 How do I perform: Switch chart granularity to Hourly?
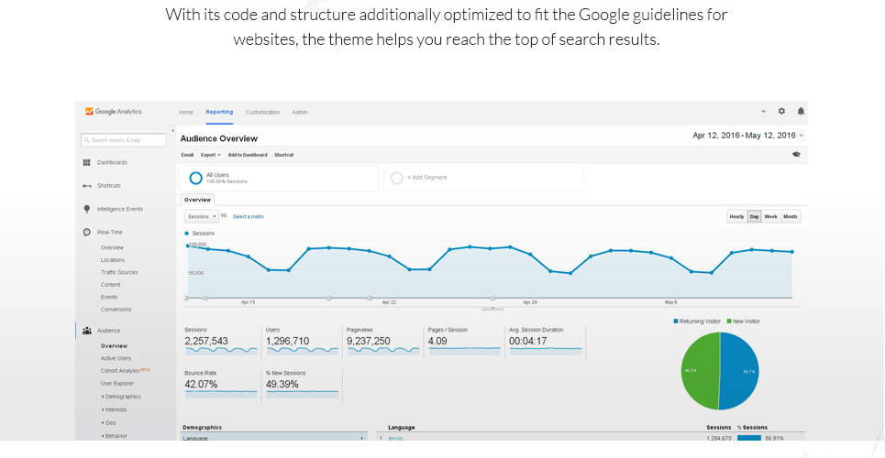tap(736, 216)
